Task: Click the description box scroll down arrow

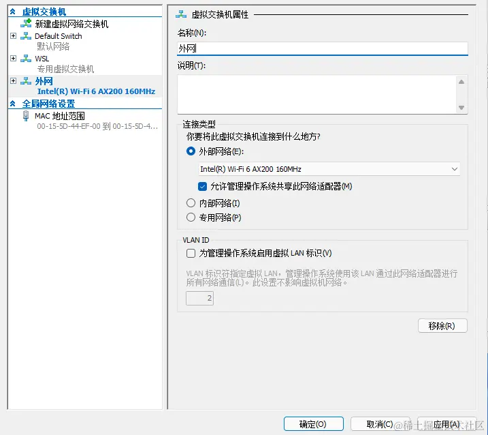Action: point(461,108)
